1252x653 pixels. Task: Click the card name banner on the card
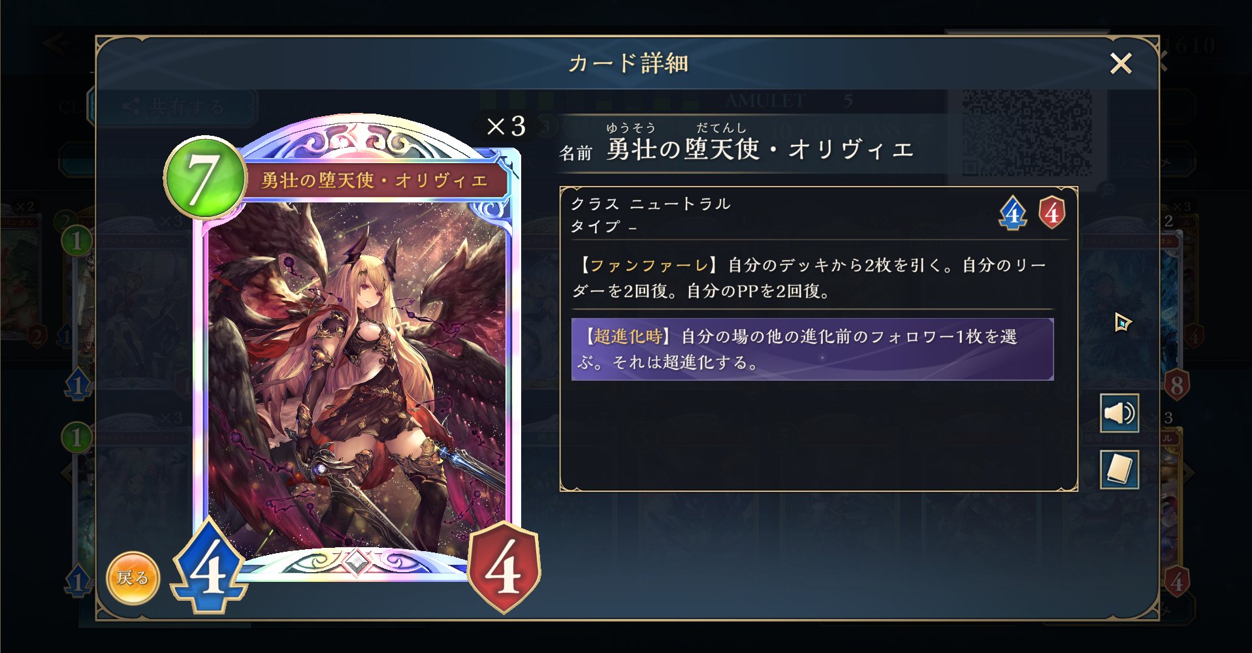click(375, 180)
